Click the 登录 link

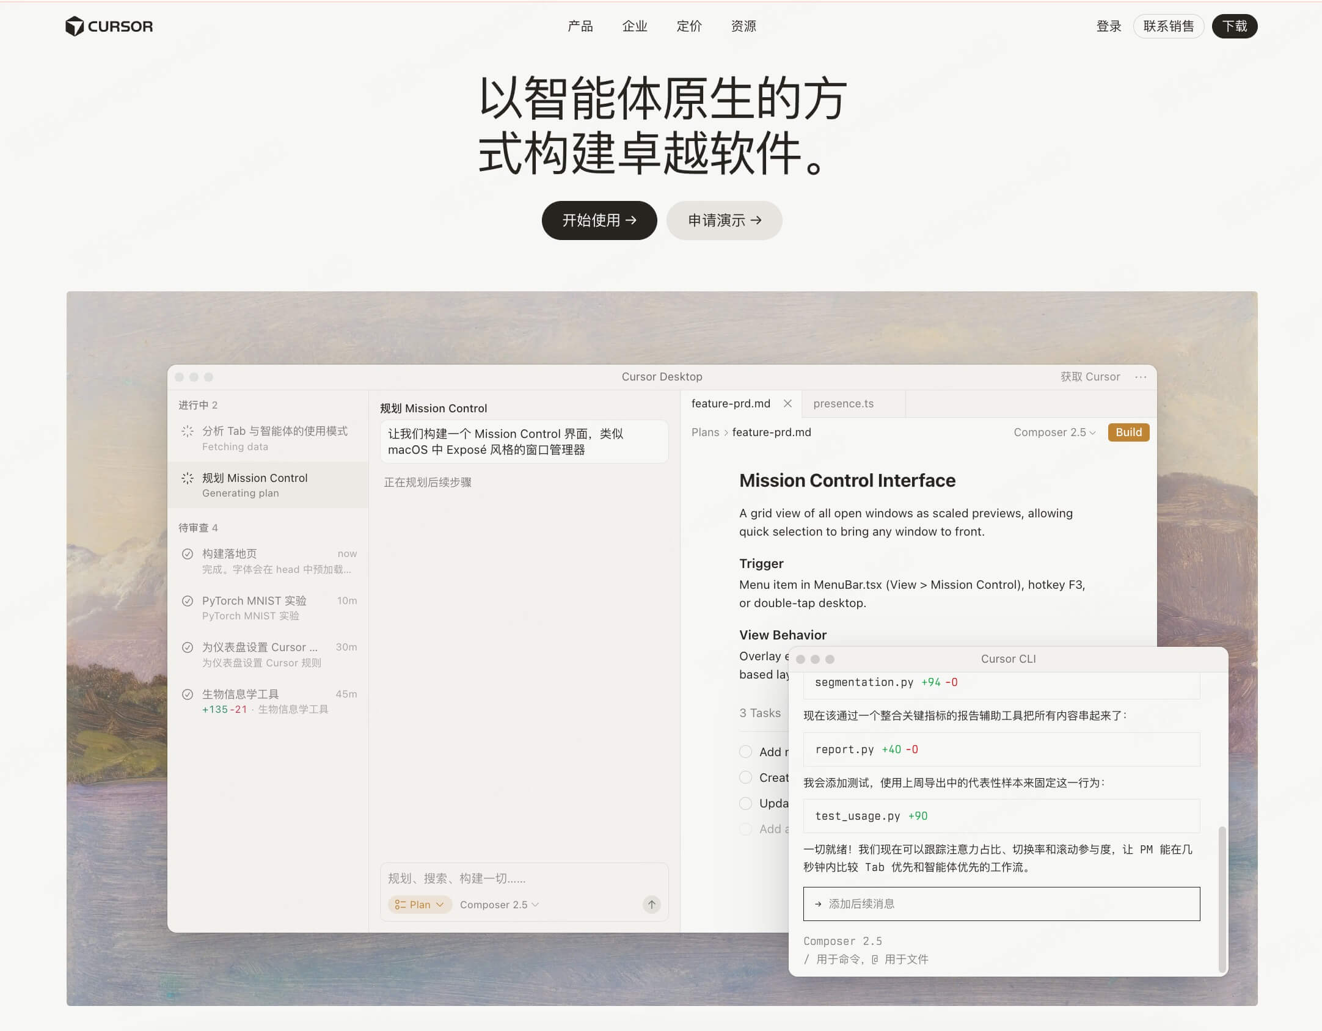(x=1109, y=26)
